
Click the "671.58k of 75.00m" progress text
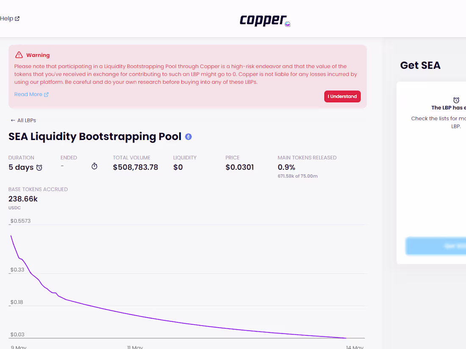297,176
